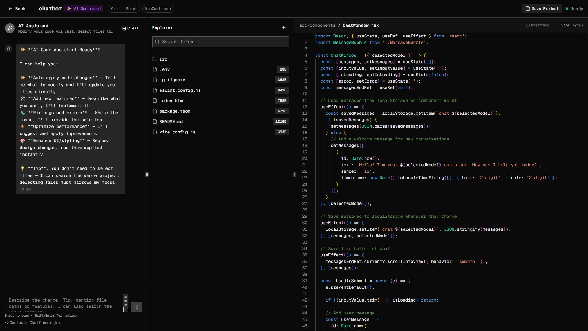Open package.json file

(x=175, y=111)
